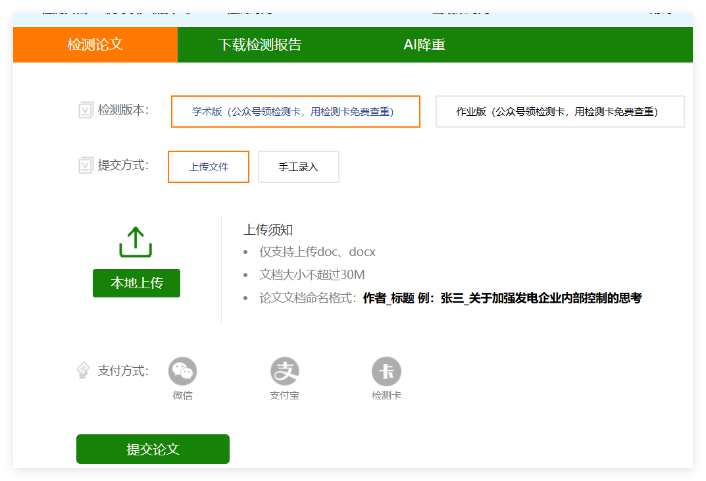Screen dimensions: 706x481
Task: Click the 上传须知 heading
Action: coord(268,230)
